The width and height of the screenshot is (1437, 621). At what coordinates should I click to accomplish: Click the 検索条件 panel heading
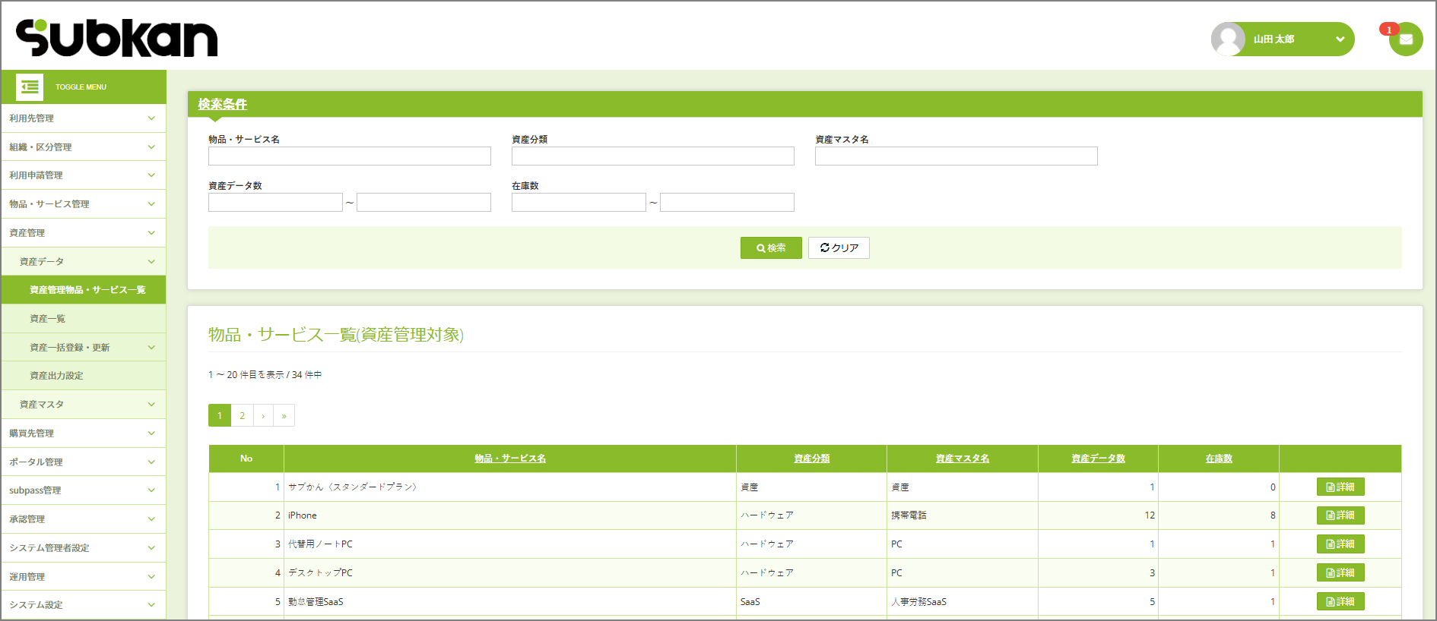click(x=223, y=104)
